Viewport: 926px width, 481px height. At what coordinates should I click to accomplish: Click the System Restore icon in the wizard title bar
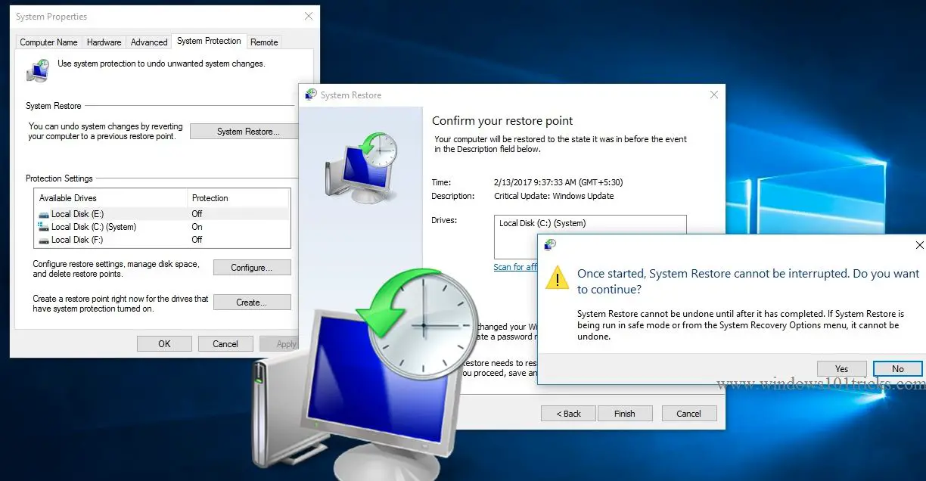pos(310,95)
